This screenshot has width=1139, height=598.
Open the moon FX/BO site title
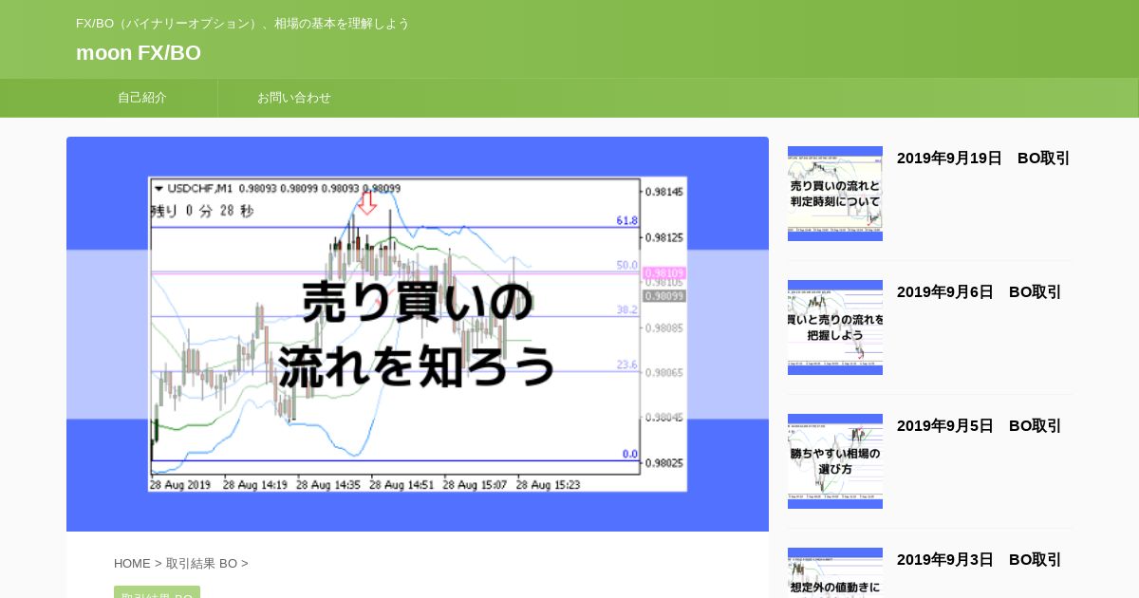coord(139,53)
